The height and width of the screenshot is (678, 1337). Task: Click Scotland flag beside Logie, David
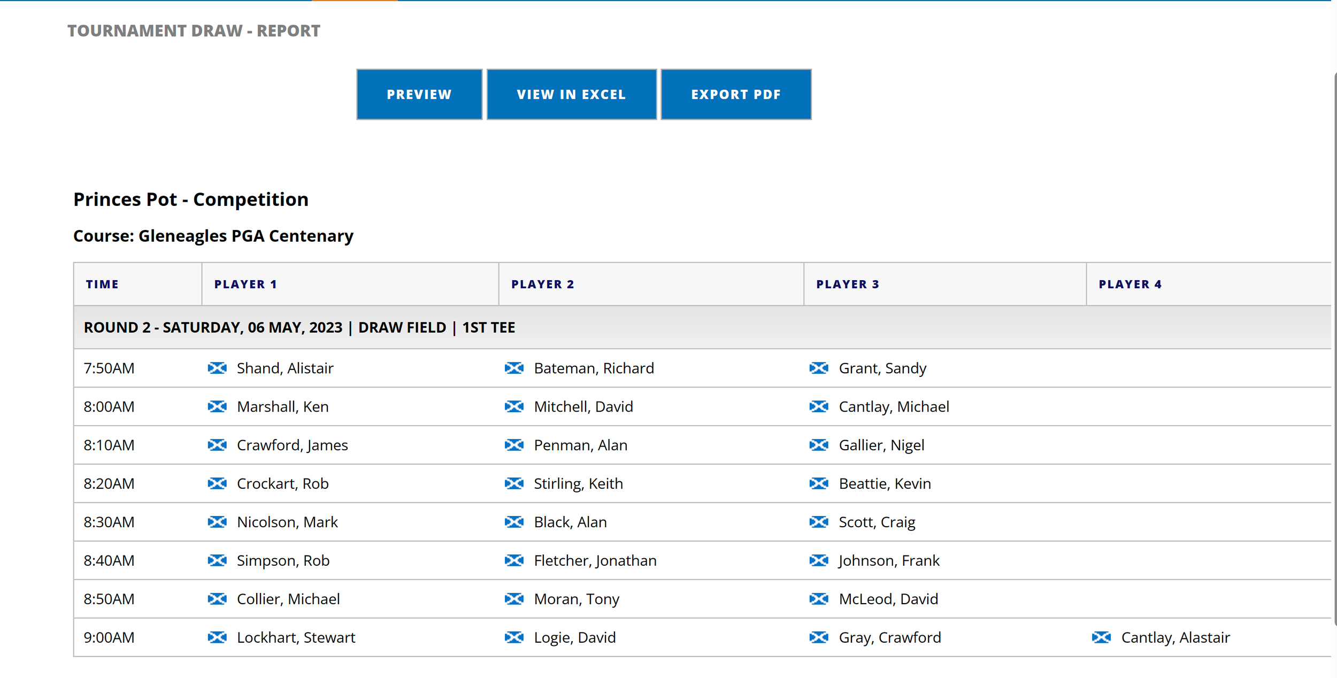pyautogui.click(x=514, y=637)
